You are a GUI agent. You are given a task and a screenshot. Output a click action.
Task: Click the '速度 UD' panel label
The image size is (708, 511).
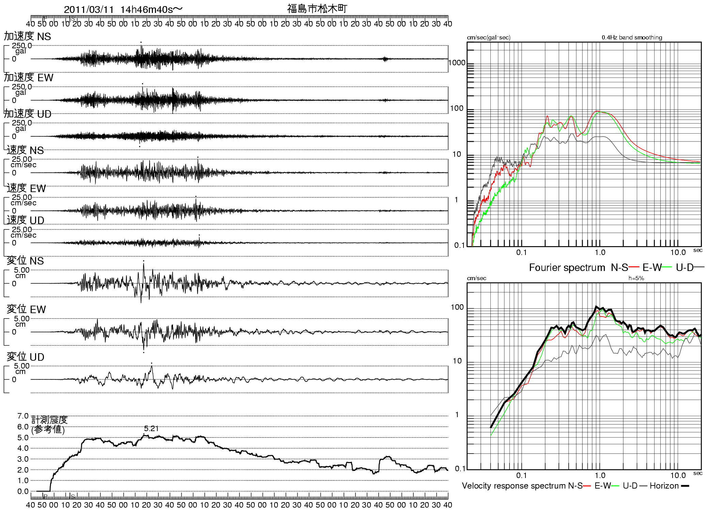point(26,220)
